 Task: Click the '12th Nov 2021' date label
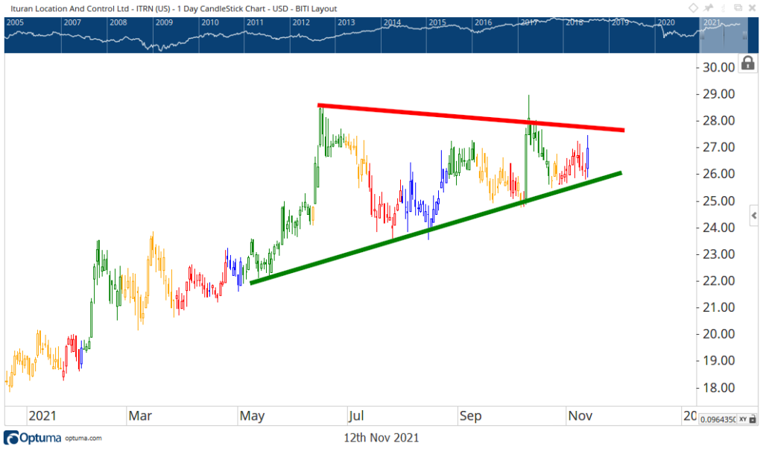(381, 437)
